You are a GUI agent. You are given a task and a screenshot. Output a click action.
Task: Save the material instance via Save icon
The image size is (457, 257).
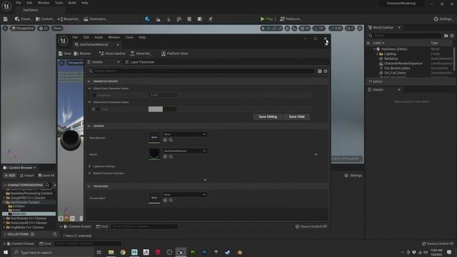(65, 54)
